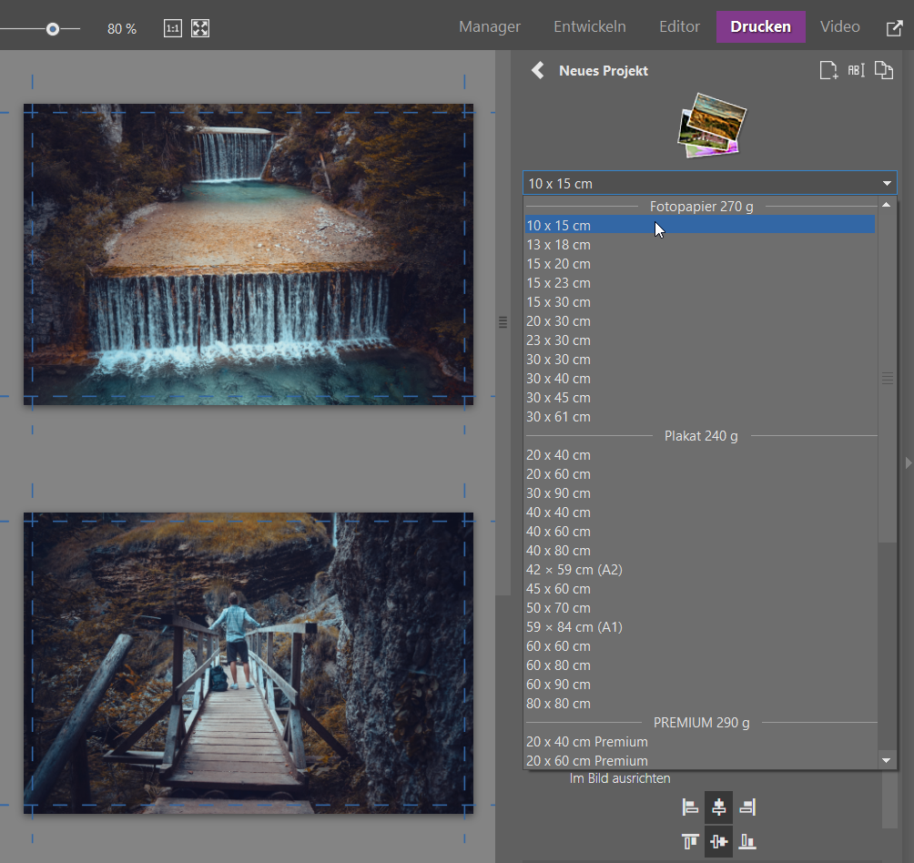
Task: Switch to the Editor tab
Action: [679, 27]
